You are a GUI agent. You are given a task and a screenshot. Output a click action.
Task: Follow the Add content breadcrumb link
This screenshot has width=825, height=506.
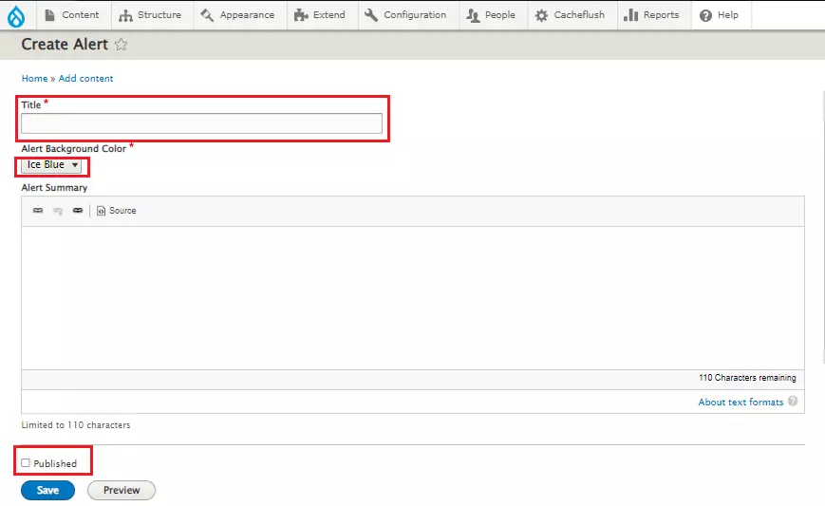click(85, 79)
